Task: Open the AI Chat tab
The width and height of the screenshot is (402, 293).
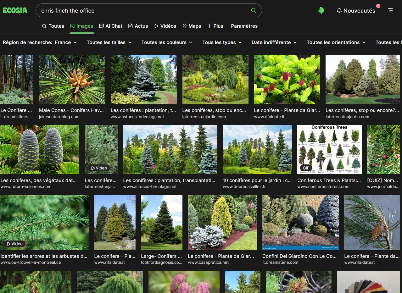Action: tap(111, 26)
